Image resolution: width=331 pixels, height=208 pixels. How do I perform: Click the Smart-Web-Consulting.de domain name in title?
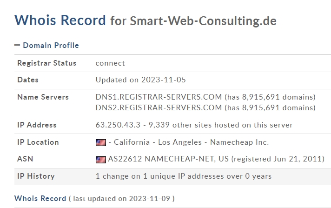pyautogui.click(x=203, y=21)
